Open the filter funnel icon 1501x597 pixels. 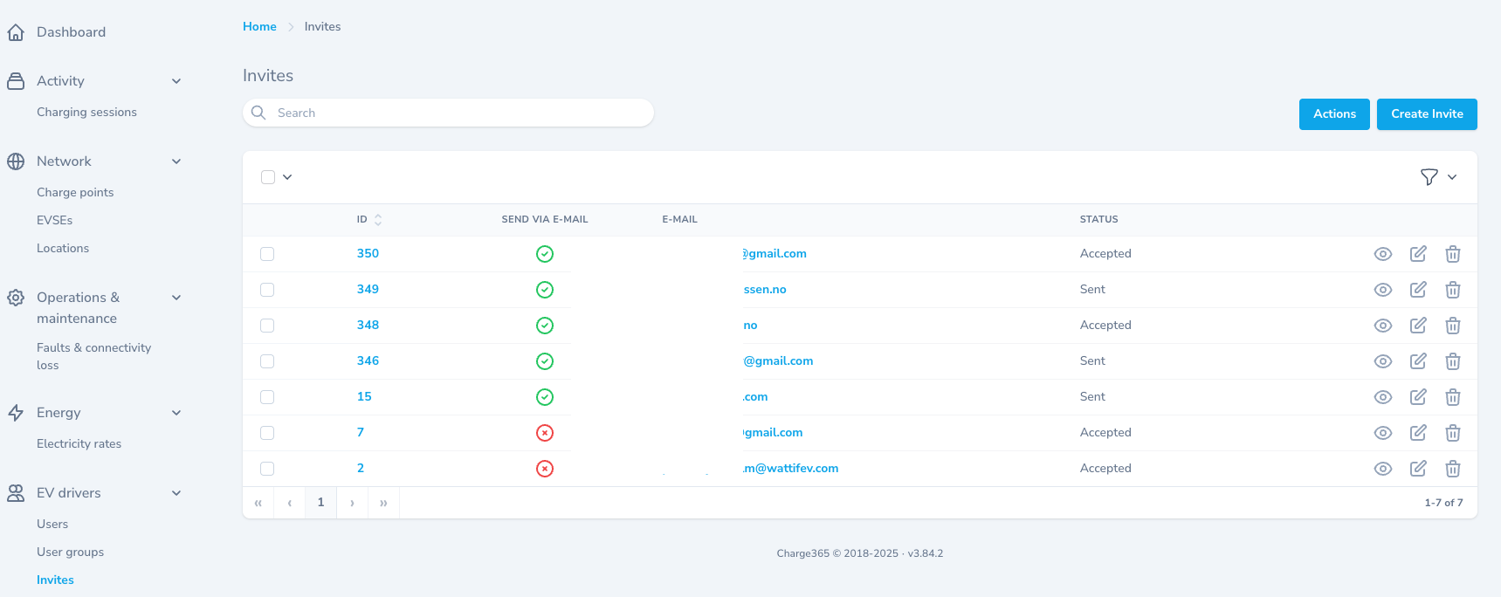coord(1429,177)
